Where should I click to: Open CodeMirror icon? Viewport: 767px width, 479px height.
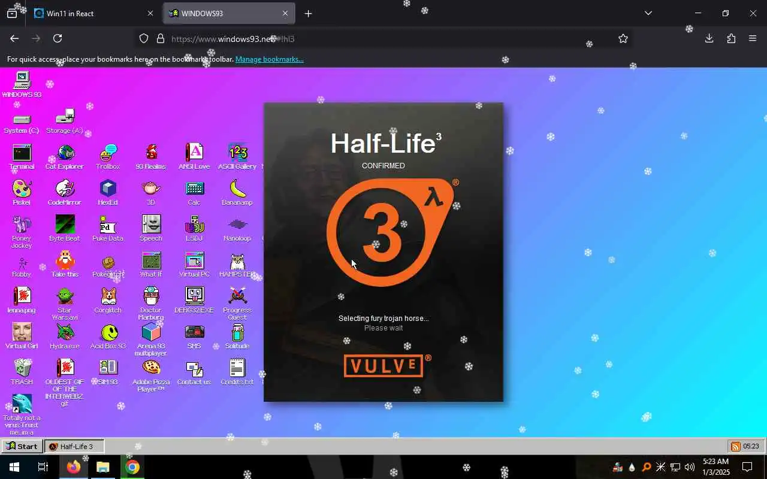click(x=65, y=193)
